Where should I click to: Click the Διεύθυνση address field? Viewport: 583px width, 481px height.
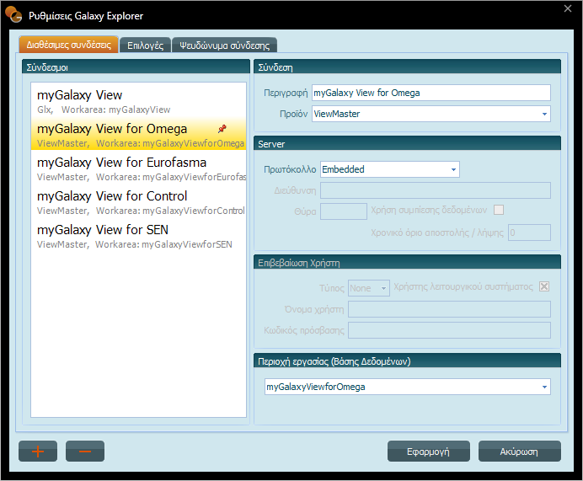tap(436, 190)
